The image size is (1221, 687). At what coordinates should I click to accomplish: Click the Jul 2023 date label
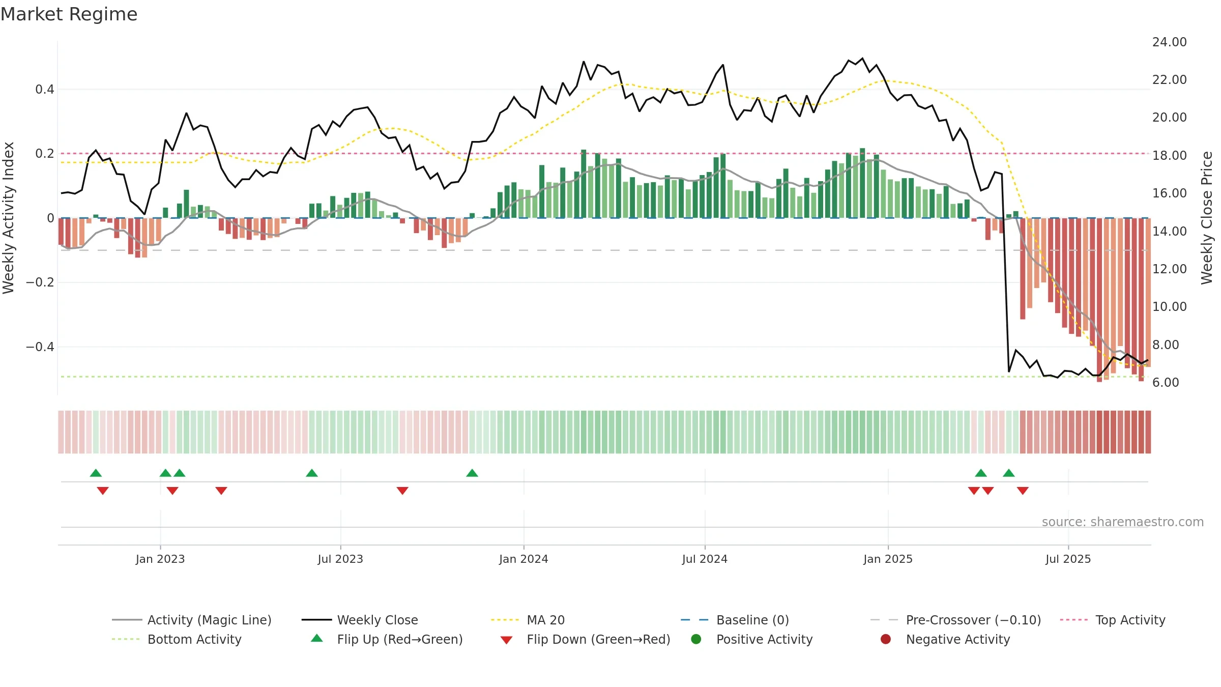tap(340, 559)
